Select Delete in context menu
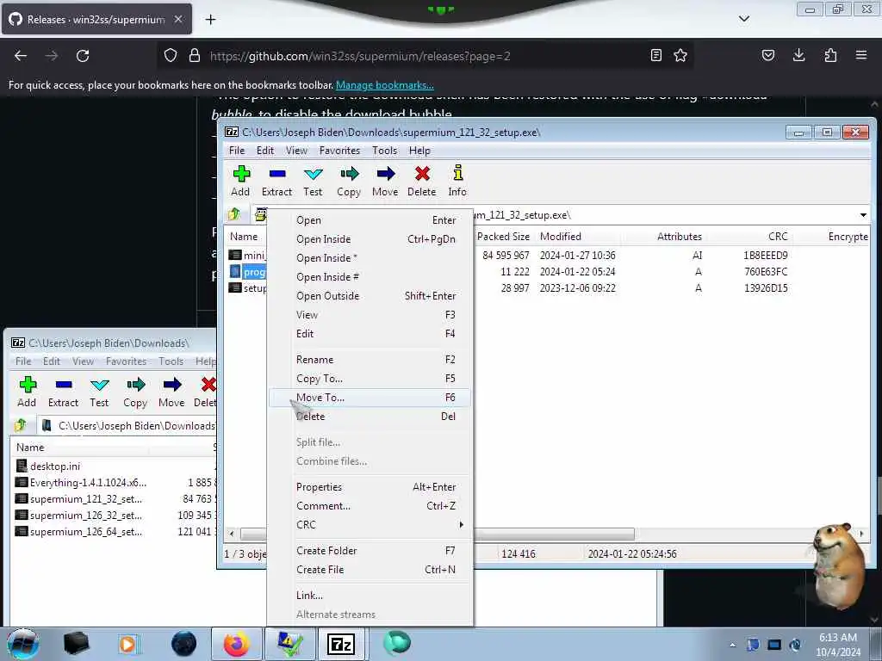 tap(370, 417)
